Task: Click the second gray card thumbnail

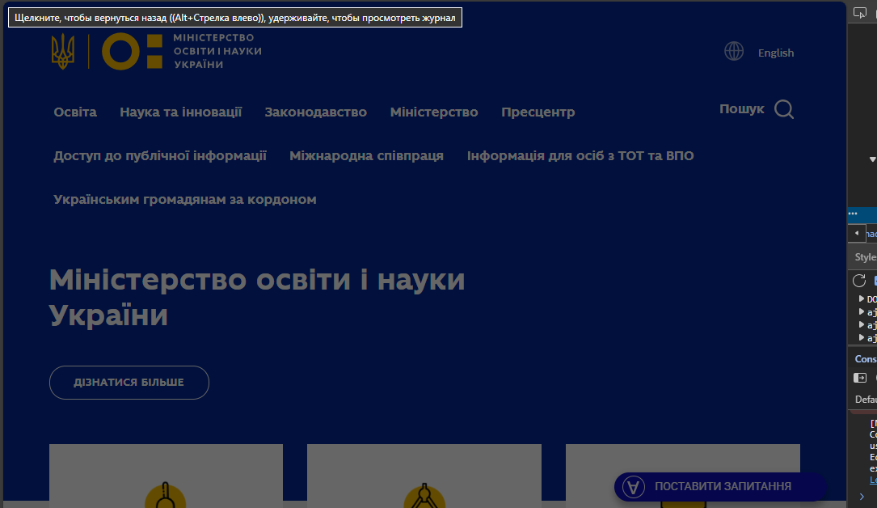Action: 424,476
